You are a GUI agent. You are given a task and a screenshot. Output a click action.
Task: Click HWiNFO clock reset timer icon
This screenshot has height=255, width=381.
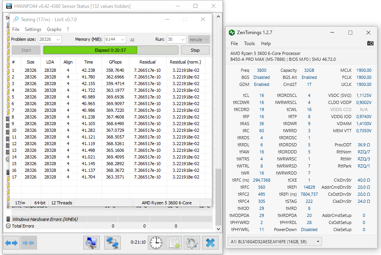point(156,242)
